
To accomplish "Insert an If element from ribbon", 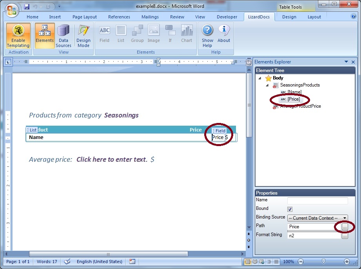I will [x=170, y=34].
